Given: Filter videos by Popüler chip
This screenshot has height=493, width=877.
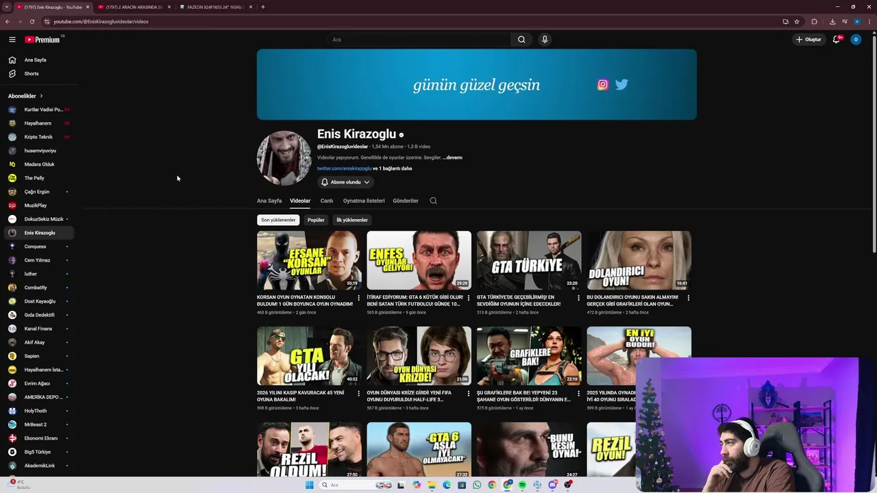Looking at the screenshot, I should click(x=316, y=220).
